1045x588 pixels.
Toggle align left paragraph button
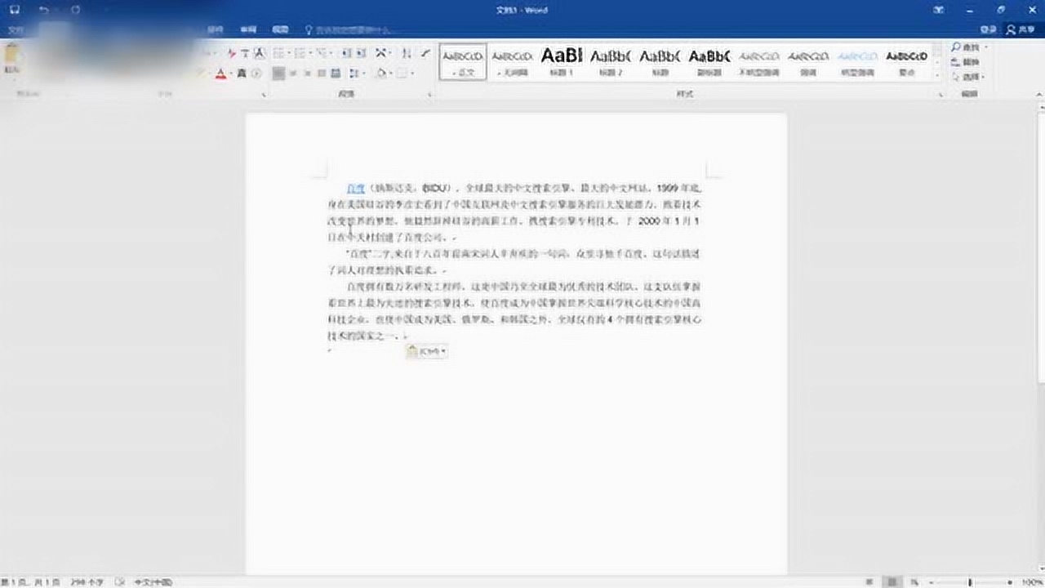point(279,73)
